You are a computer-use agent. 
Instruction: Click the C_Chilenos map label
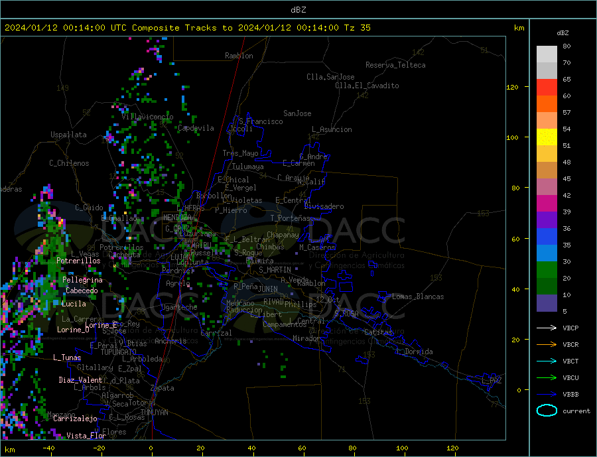69,163
